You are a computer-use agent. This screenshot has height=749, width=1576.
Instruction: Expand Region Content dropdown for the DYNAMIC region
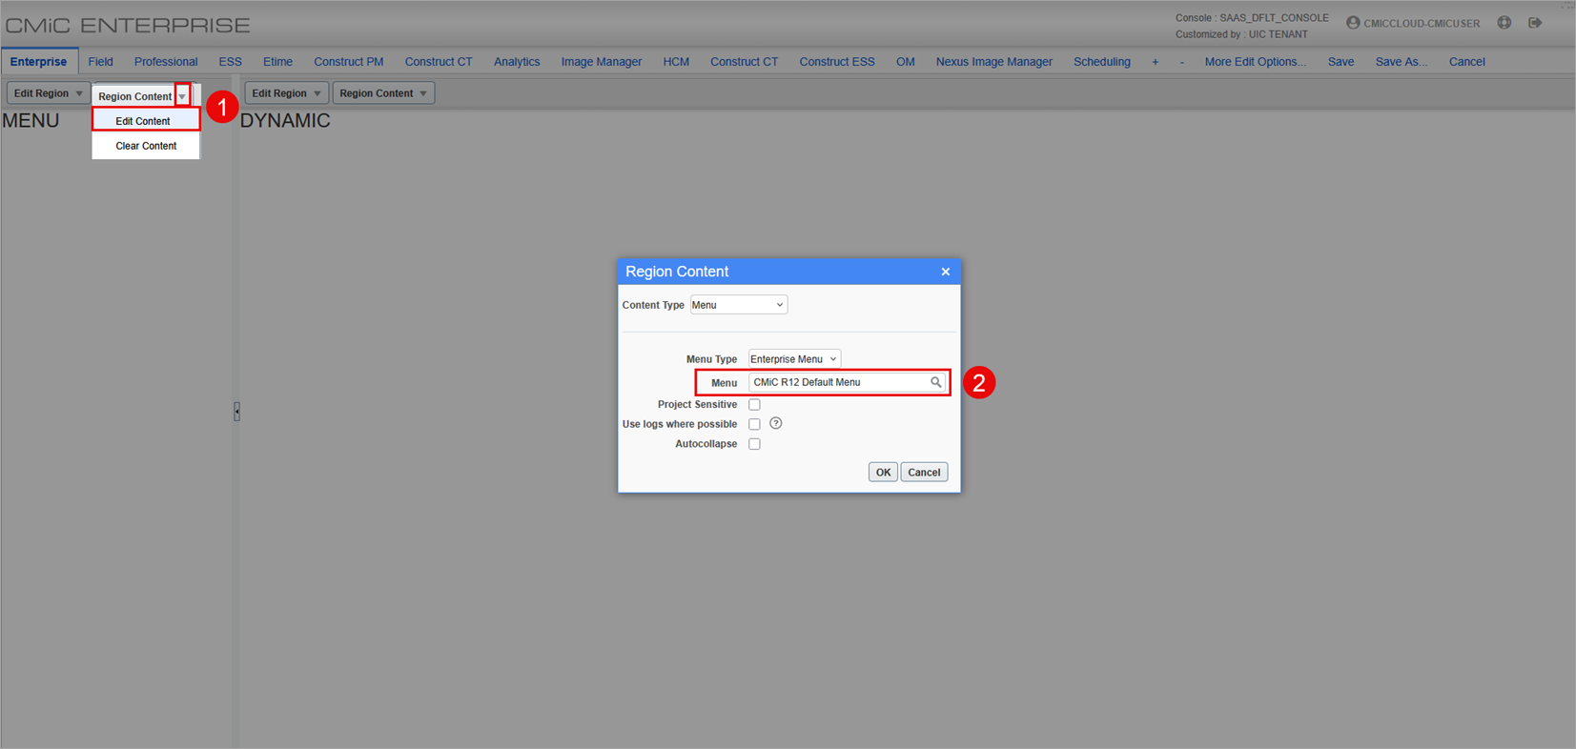pyautogui.click(x=383, y=93)
